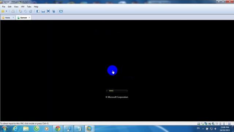Switch to VMware Workstation taskbar button
Image resolution: width=234 pixels, height=132 pixels.
tap(89, 129)
